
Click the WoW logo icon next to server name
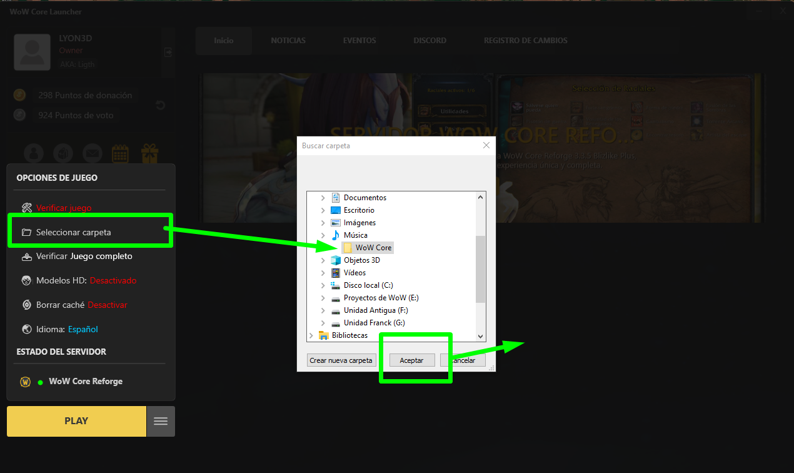[26, 382]
